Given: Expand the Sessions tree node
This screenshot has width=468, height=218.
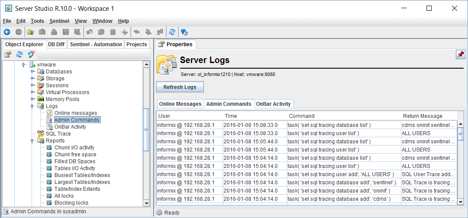Looking at the screenshot, I should (32, 85).
